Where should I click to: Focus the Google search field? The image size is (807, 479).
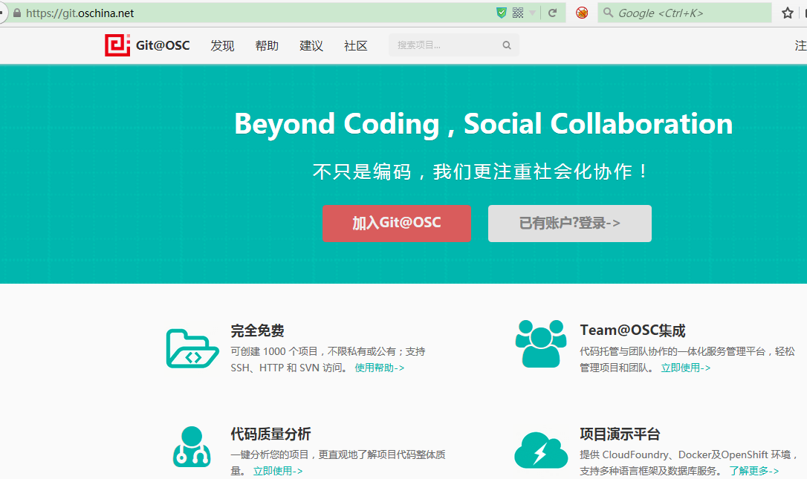point(684,13)
